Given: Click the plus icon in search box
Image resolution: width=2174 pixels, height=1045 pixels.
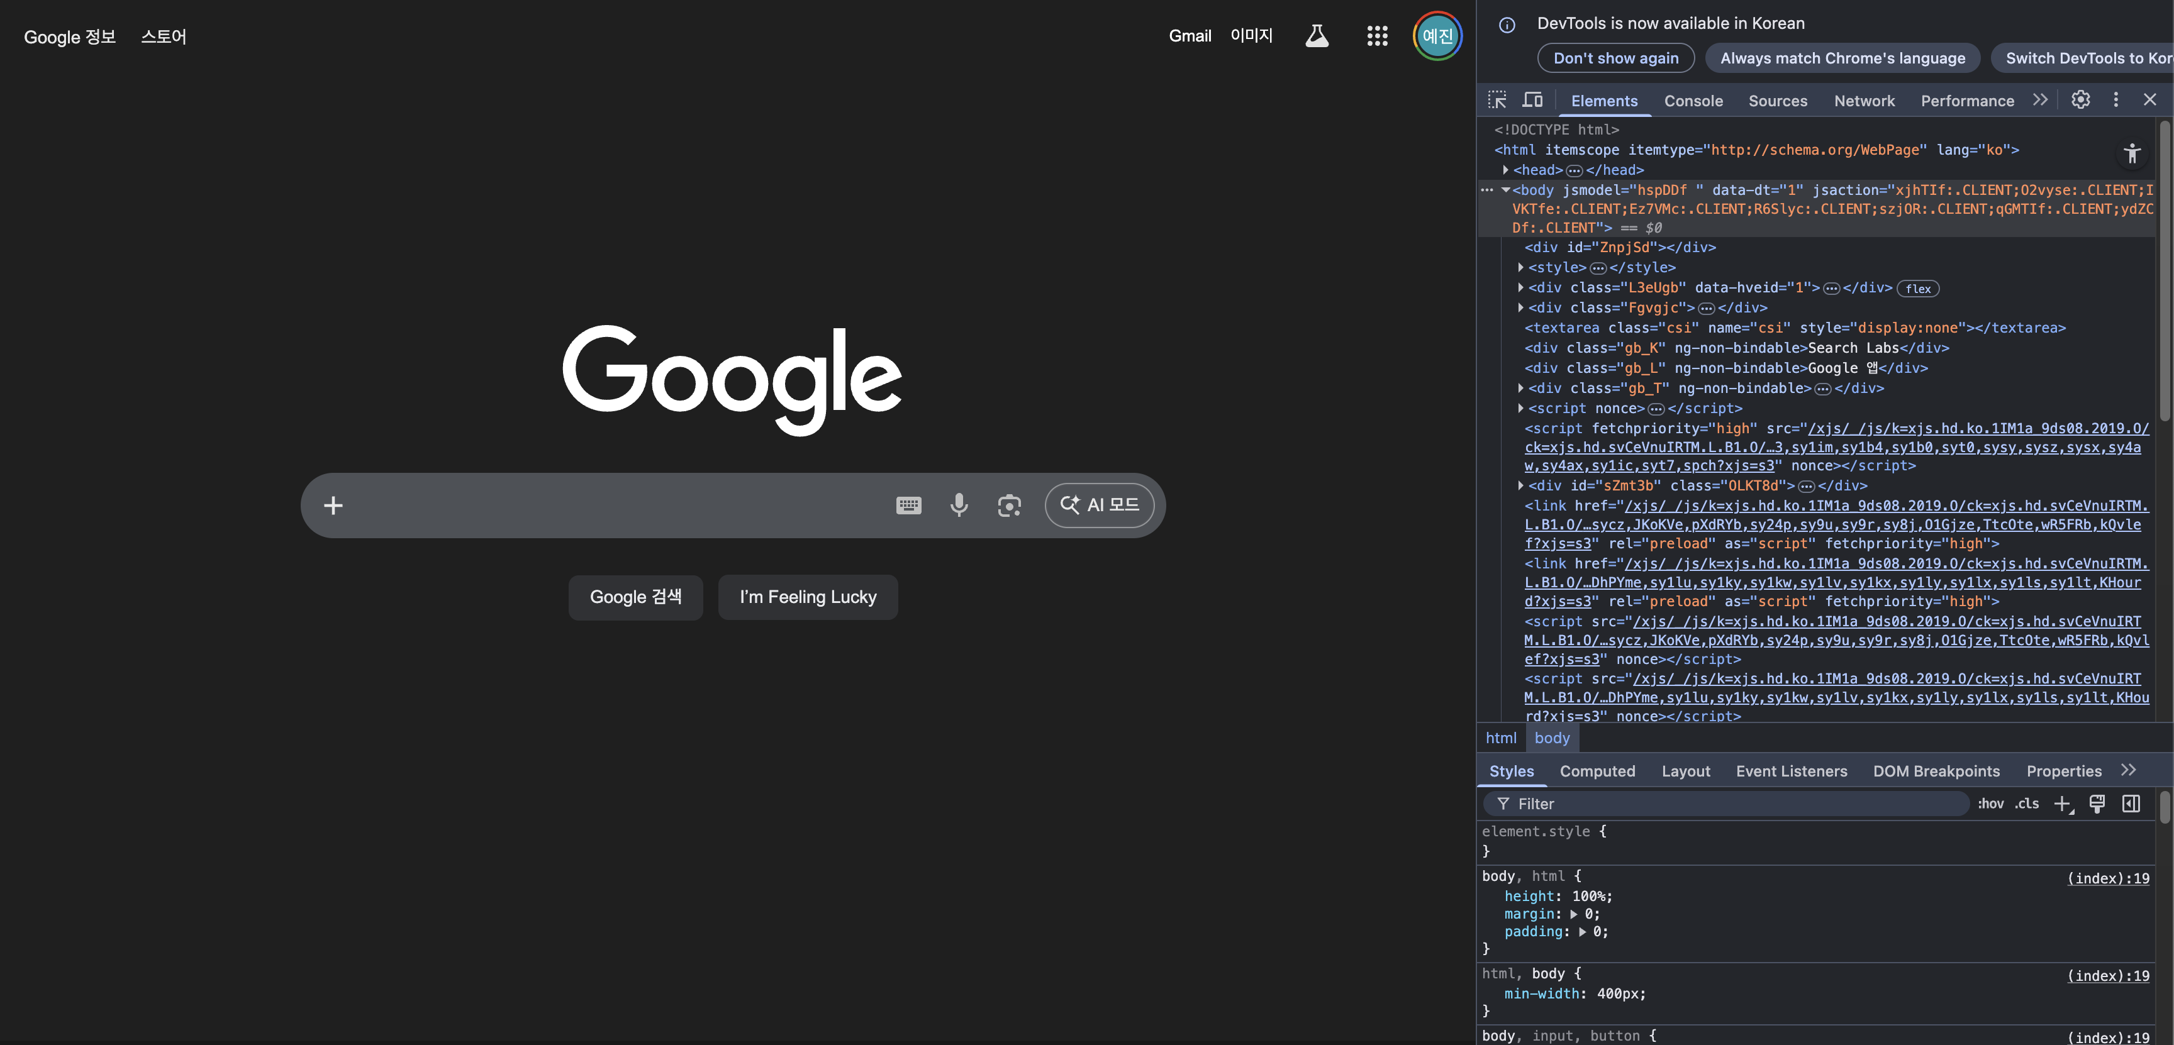Looking at the screenshot, I should tap(333, 506).
